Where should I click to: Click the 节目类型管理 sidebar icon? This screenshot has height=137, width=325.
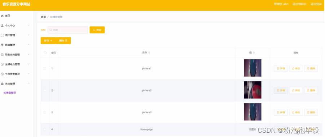(2, 74)
